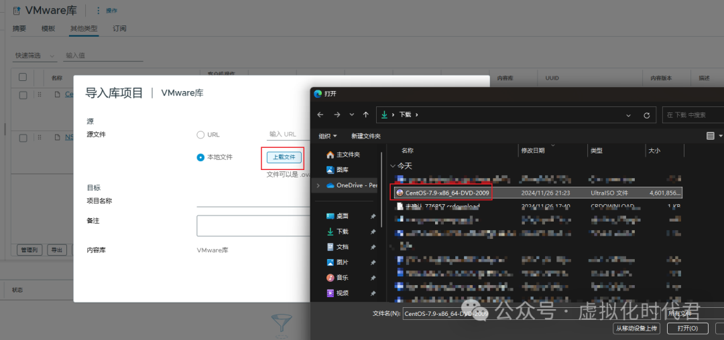Click the green download icon in address bar
724x340 pixels.
coord(384,114)
